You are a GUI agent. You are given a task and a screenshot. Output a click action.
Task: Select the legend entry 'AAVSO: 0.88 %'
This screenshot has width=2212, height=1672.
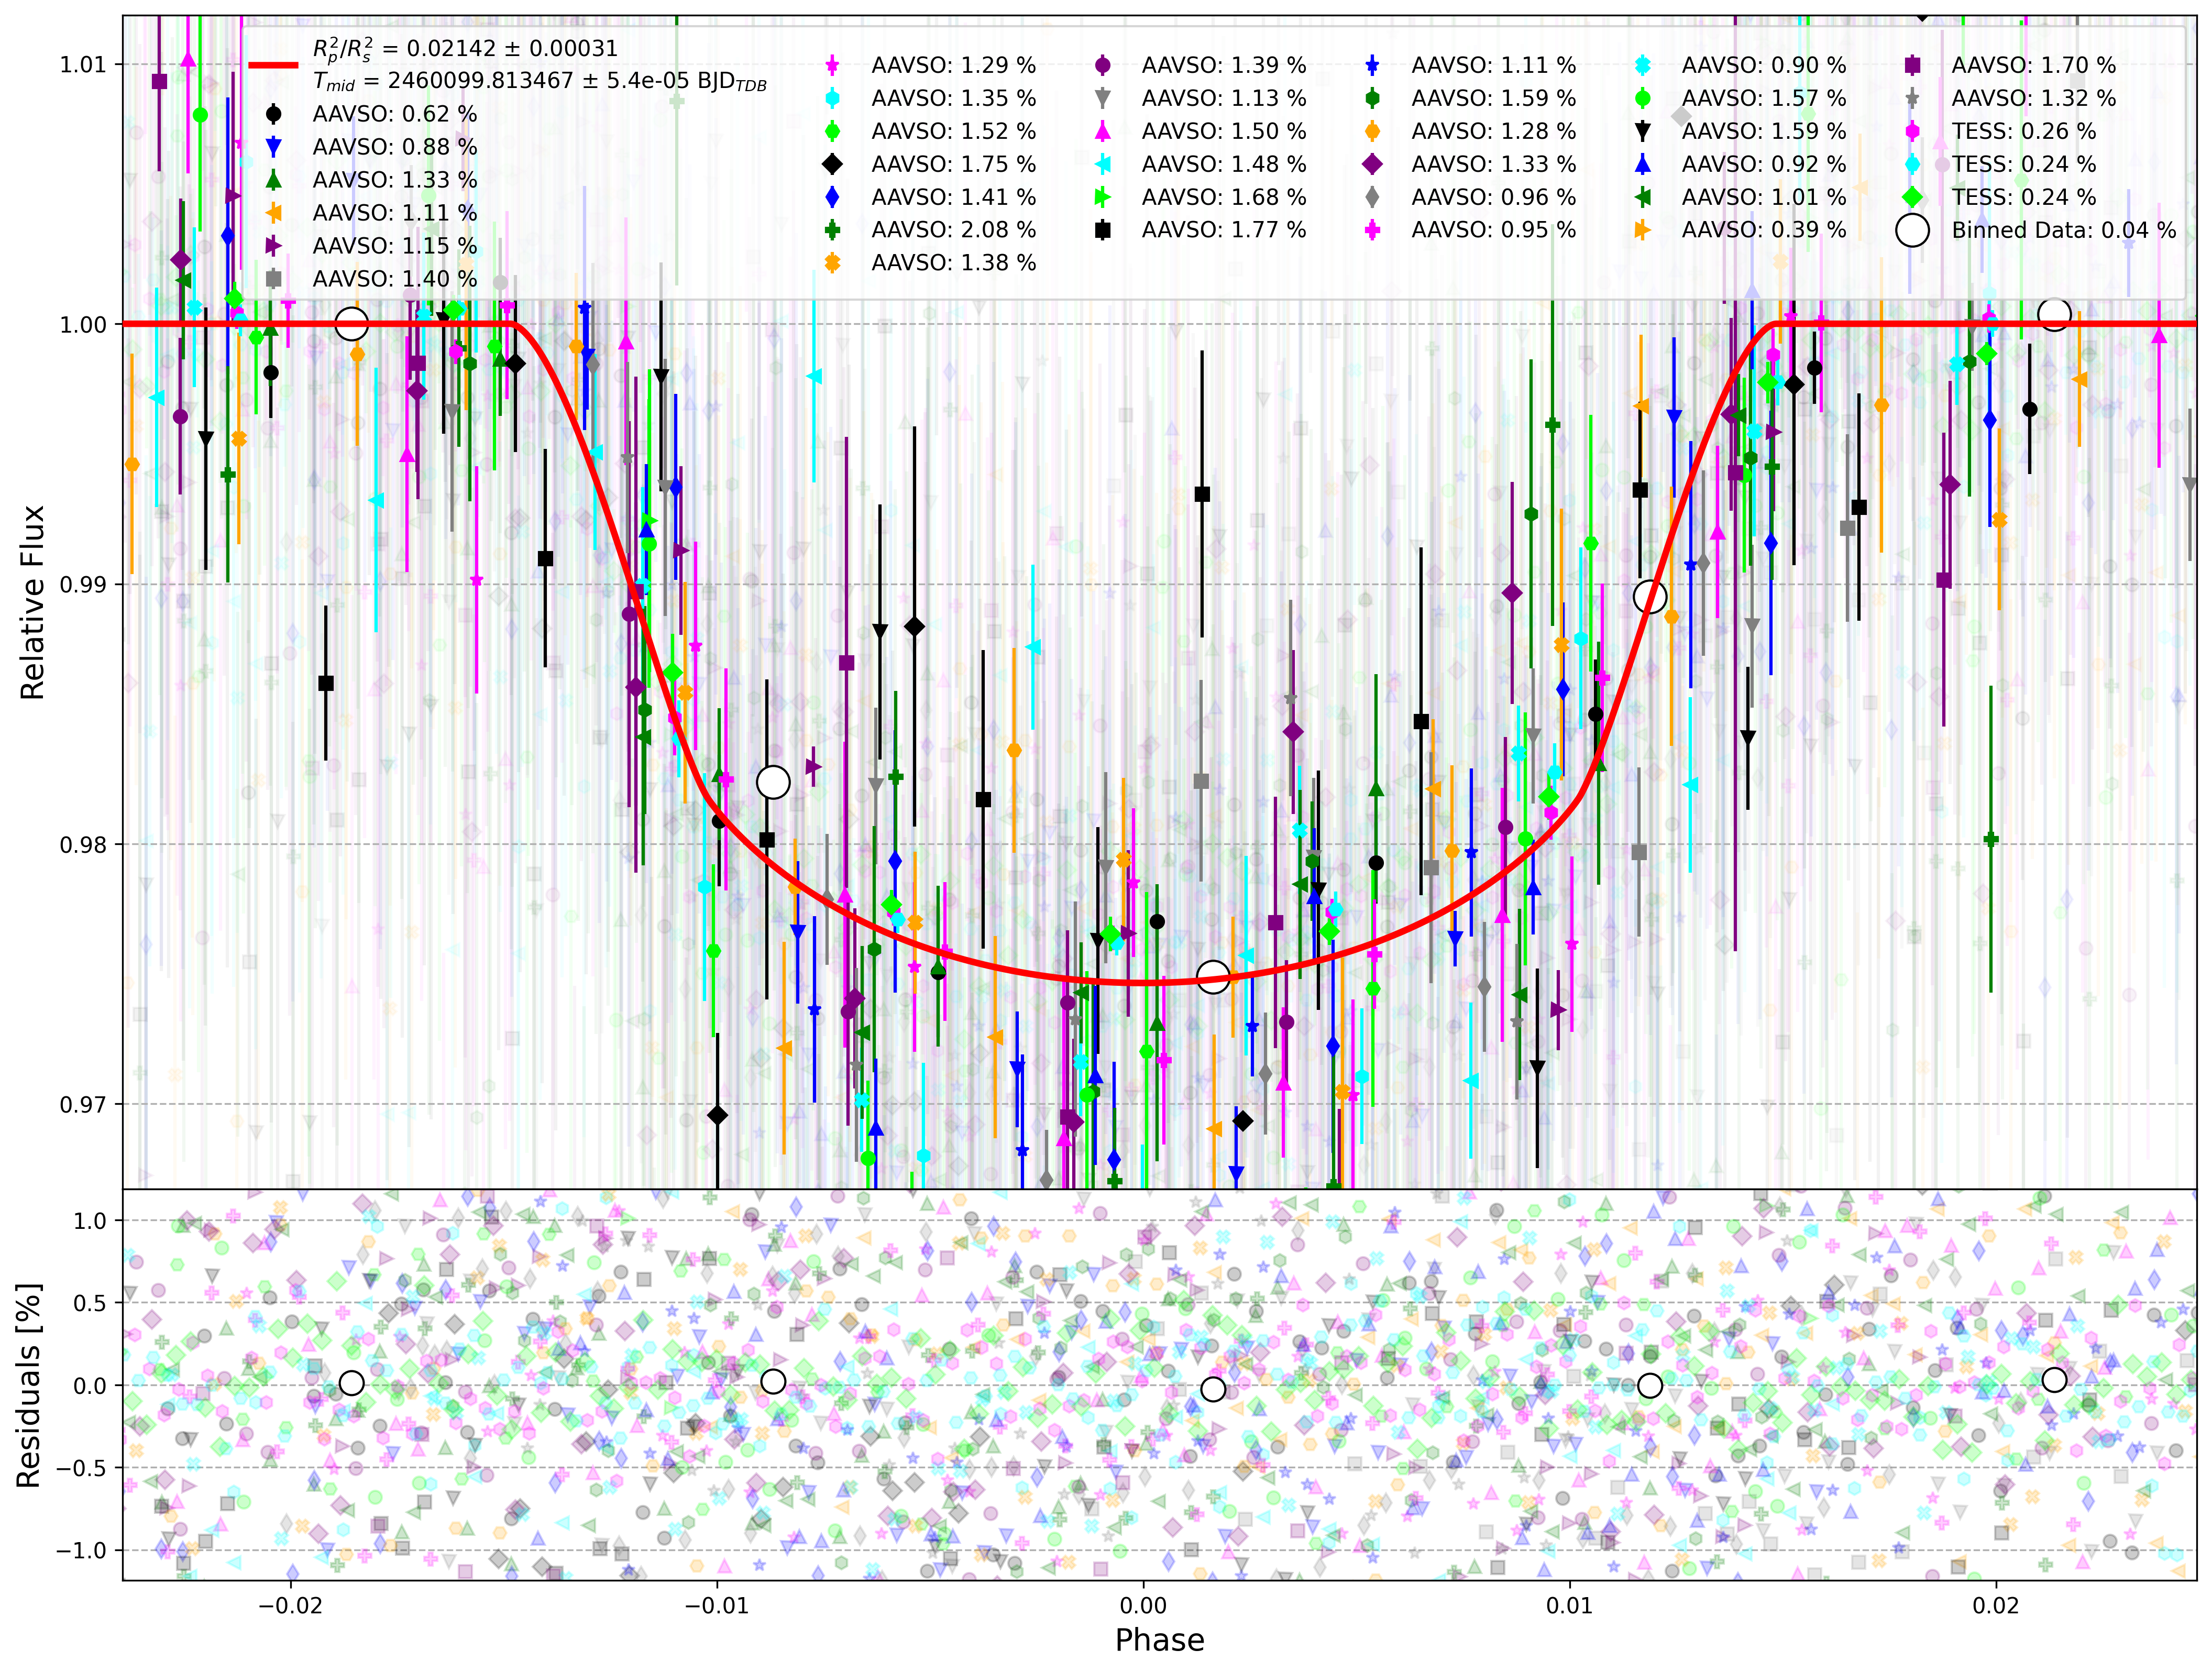coord(394,147)
